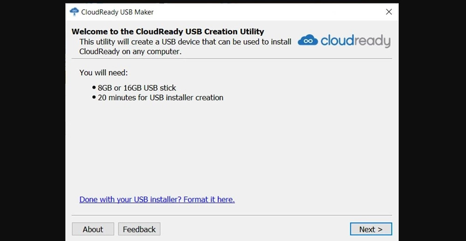This screenshot has width=466, height=241.
Task: Click the separator line above the bottom buttons
Action: (x=232, y=215)
